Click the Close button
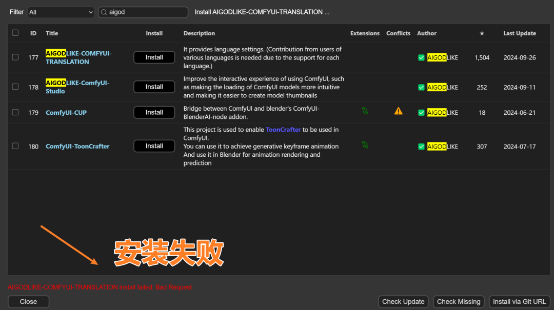The image size is (554, 310). click(28, 301)
